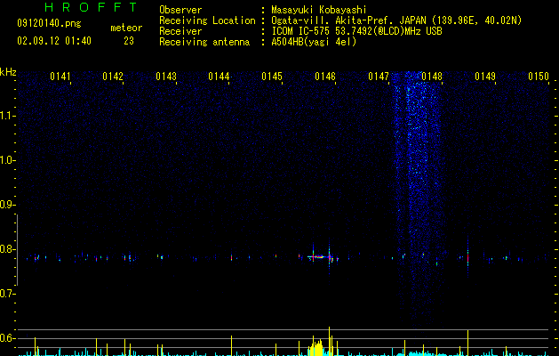Click the 0141 time marker
Viewport: 559px width, 356px height.
pyautogui.click(x=60, y=77)
